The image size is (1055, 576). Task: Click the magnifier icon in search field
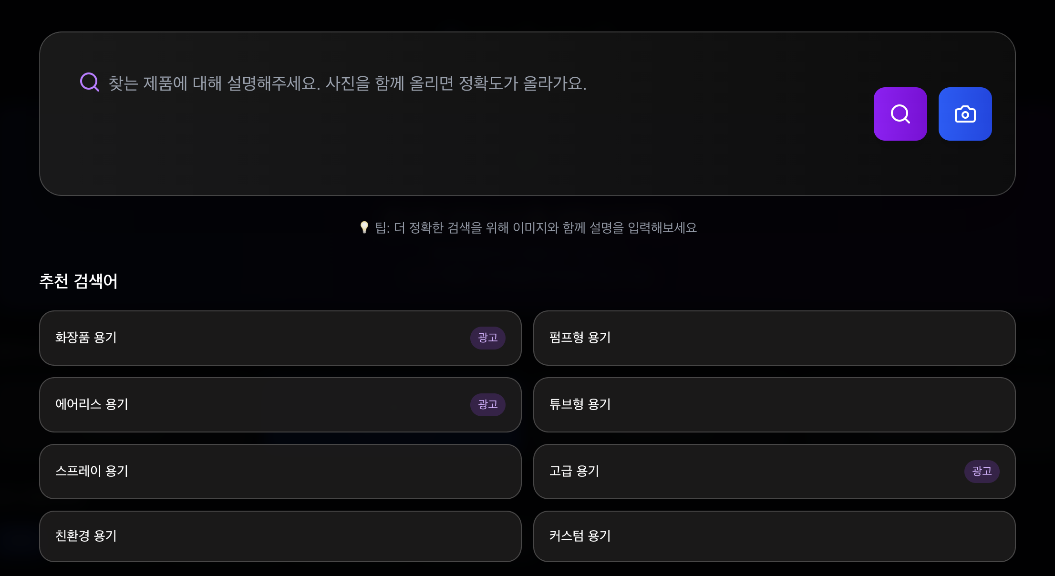pos(89,82)
